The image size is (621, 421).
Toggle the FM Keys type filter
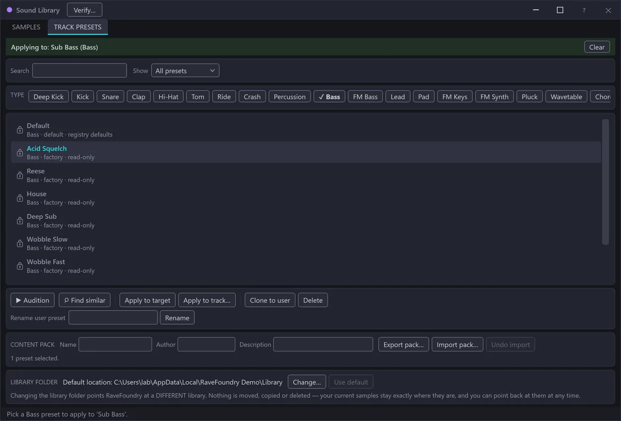tap(455, 96)
